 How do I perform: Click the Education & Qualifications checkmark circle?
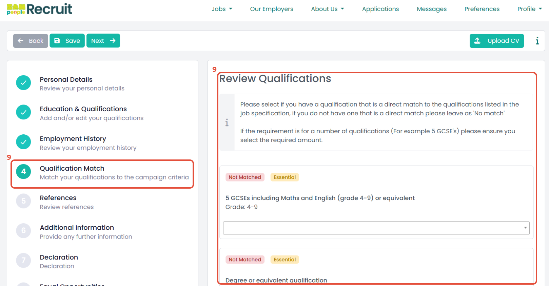click(23, 112)
